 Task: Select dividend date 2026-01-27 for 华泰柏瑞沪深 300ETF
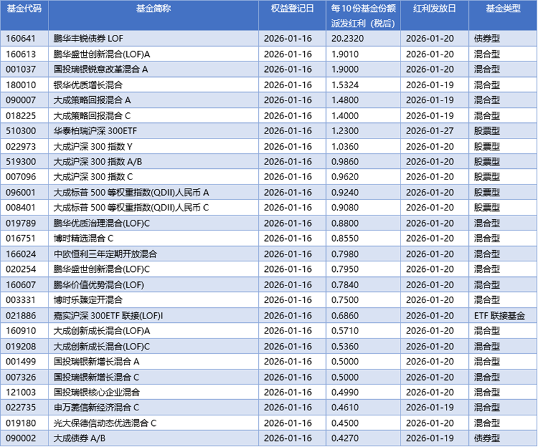429,131
